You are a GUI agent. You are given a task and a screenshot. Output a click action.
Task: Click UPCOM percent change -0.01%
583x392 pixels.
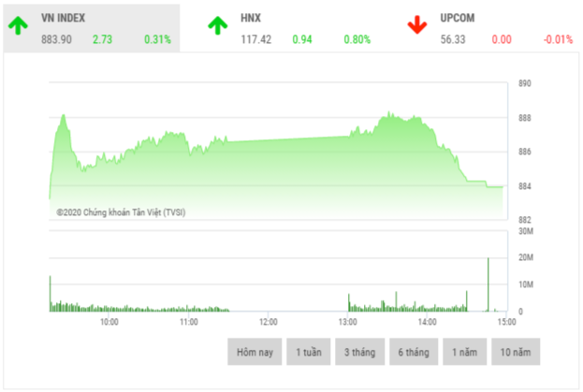pos(558,39)
